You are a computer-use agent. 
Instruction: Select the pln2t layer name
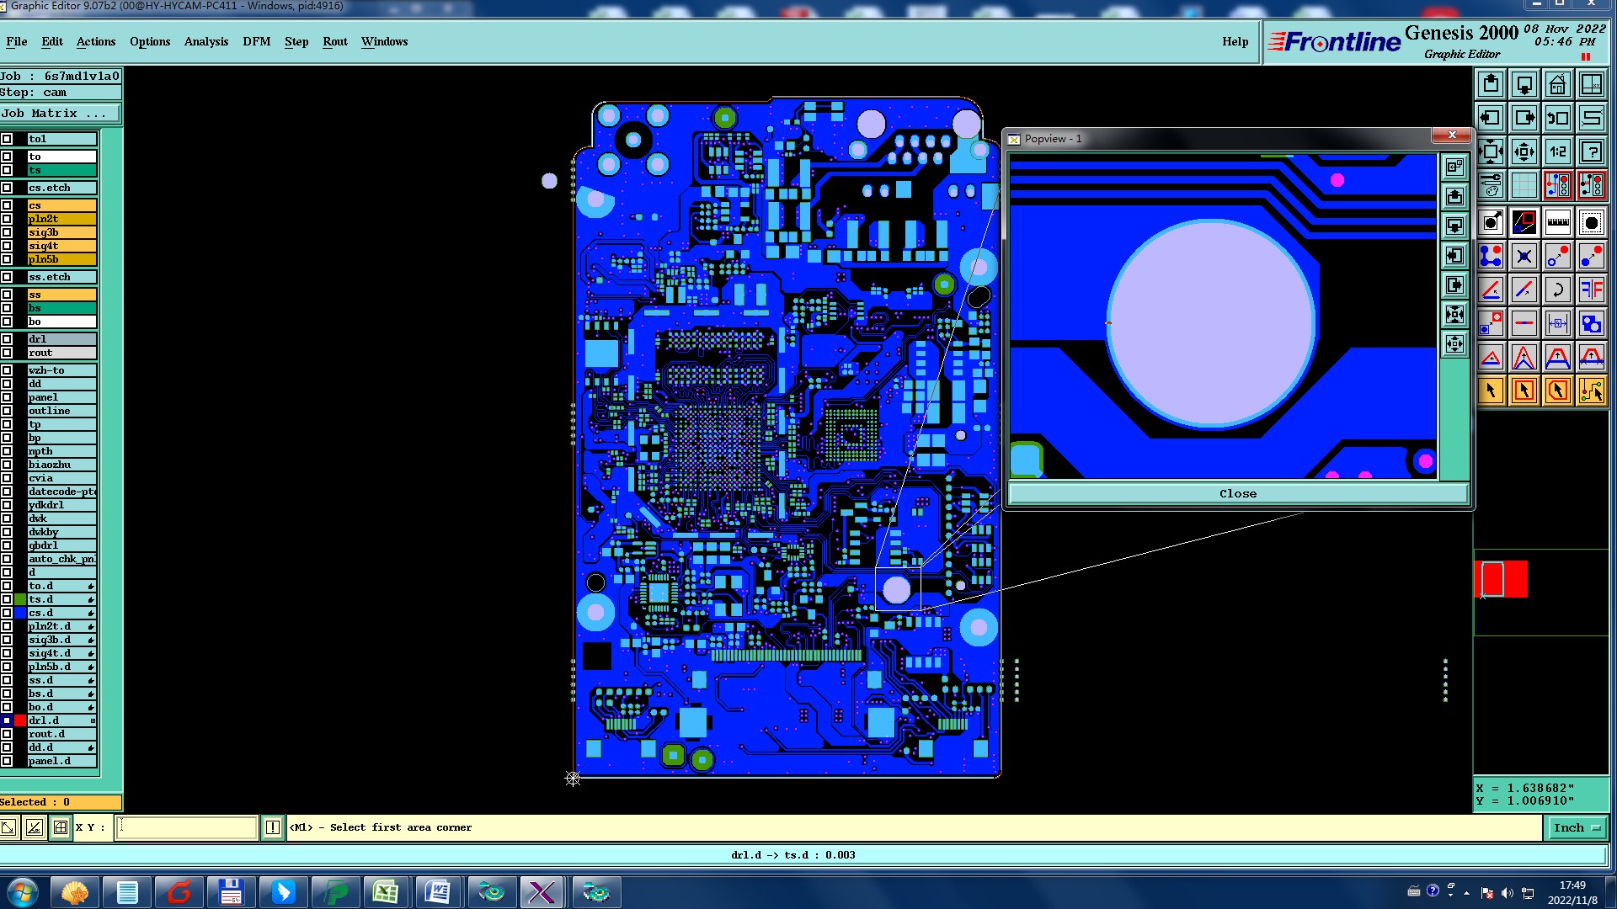coord(62,219)
